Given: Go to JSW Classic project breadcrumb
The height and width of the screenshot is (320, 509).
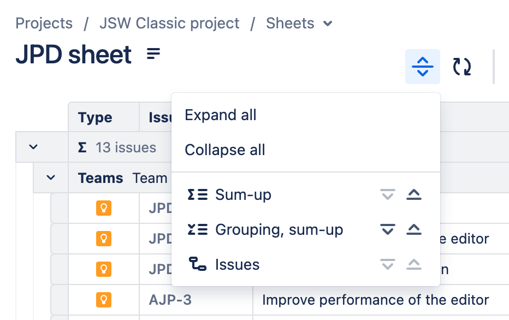Looking at the screenshot, I should [169, 23].
